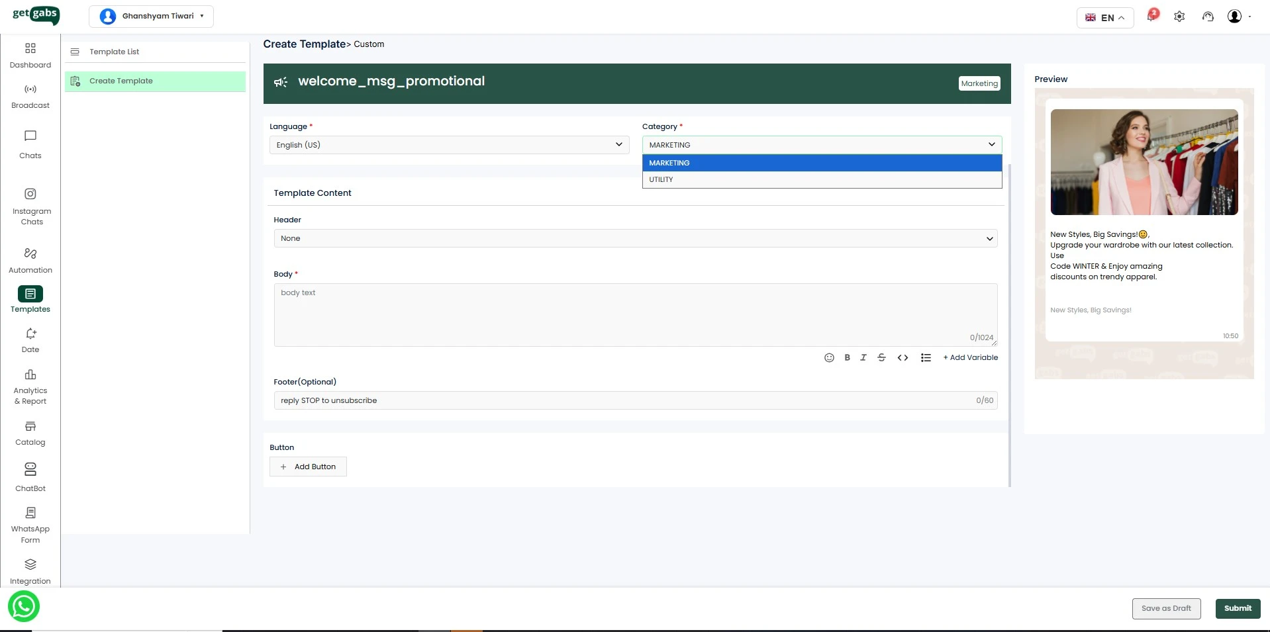The height and width of the screenshot is (632, 1270).
Task: Open the Ghanshyam Tiwari account switcher
Action: coord(152,17)
